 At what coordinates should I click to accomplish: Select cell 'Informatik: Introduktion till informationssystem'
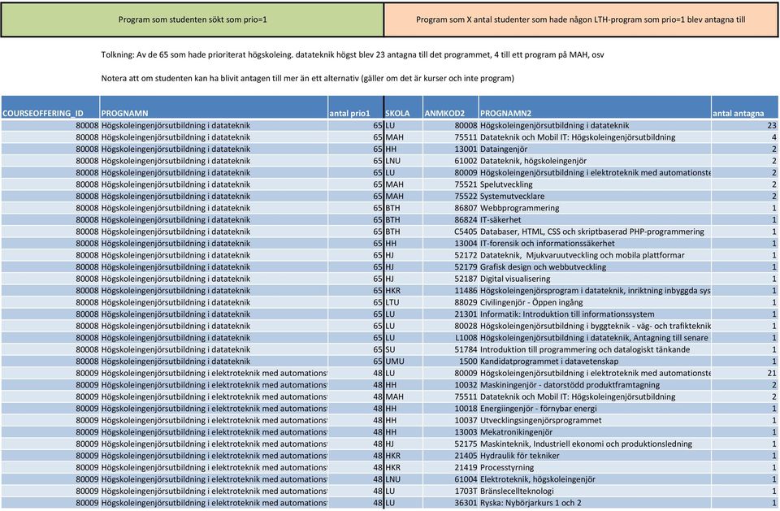[x=595, y=314]
